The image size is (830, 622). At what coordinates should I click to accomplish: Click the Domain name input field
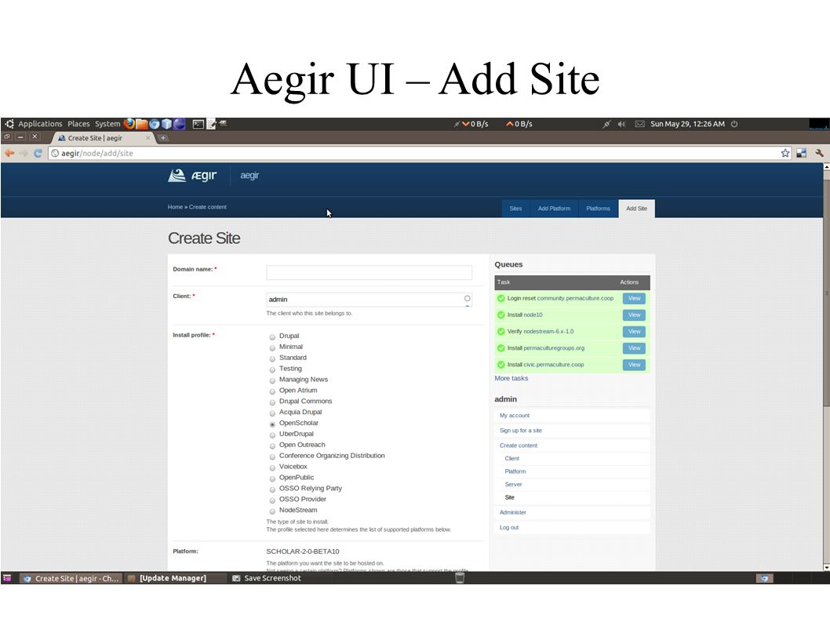pos(369,273)
